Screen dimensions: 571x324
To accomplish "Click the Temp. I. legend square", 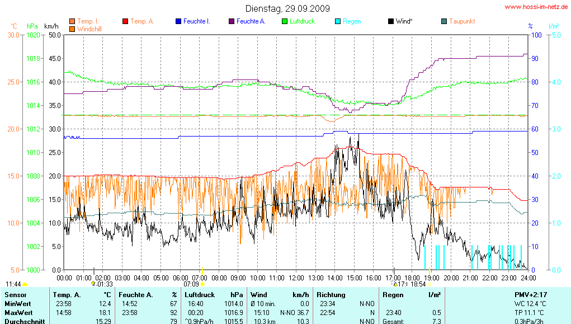I will pyautogui.click(x=72, y=21).
